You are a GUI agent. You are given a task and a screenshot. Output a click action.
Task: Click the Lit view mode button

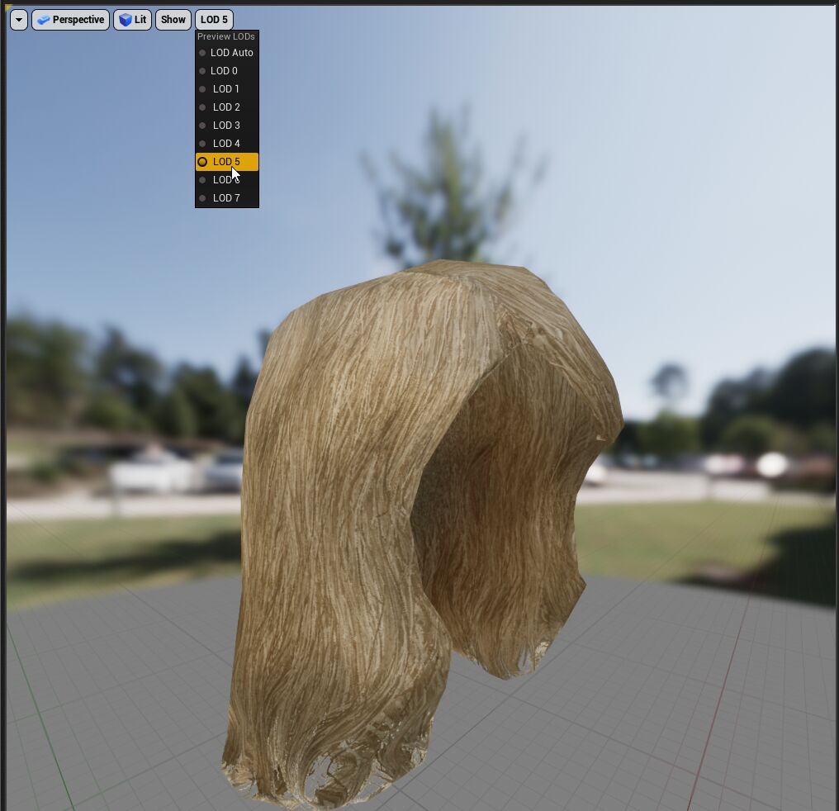coord(132,19)
